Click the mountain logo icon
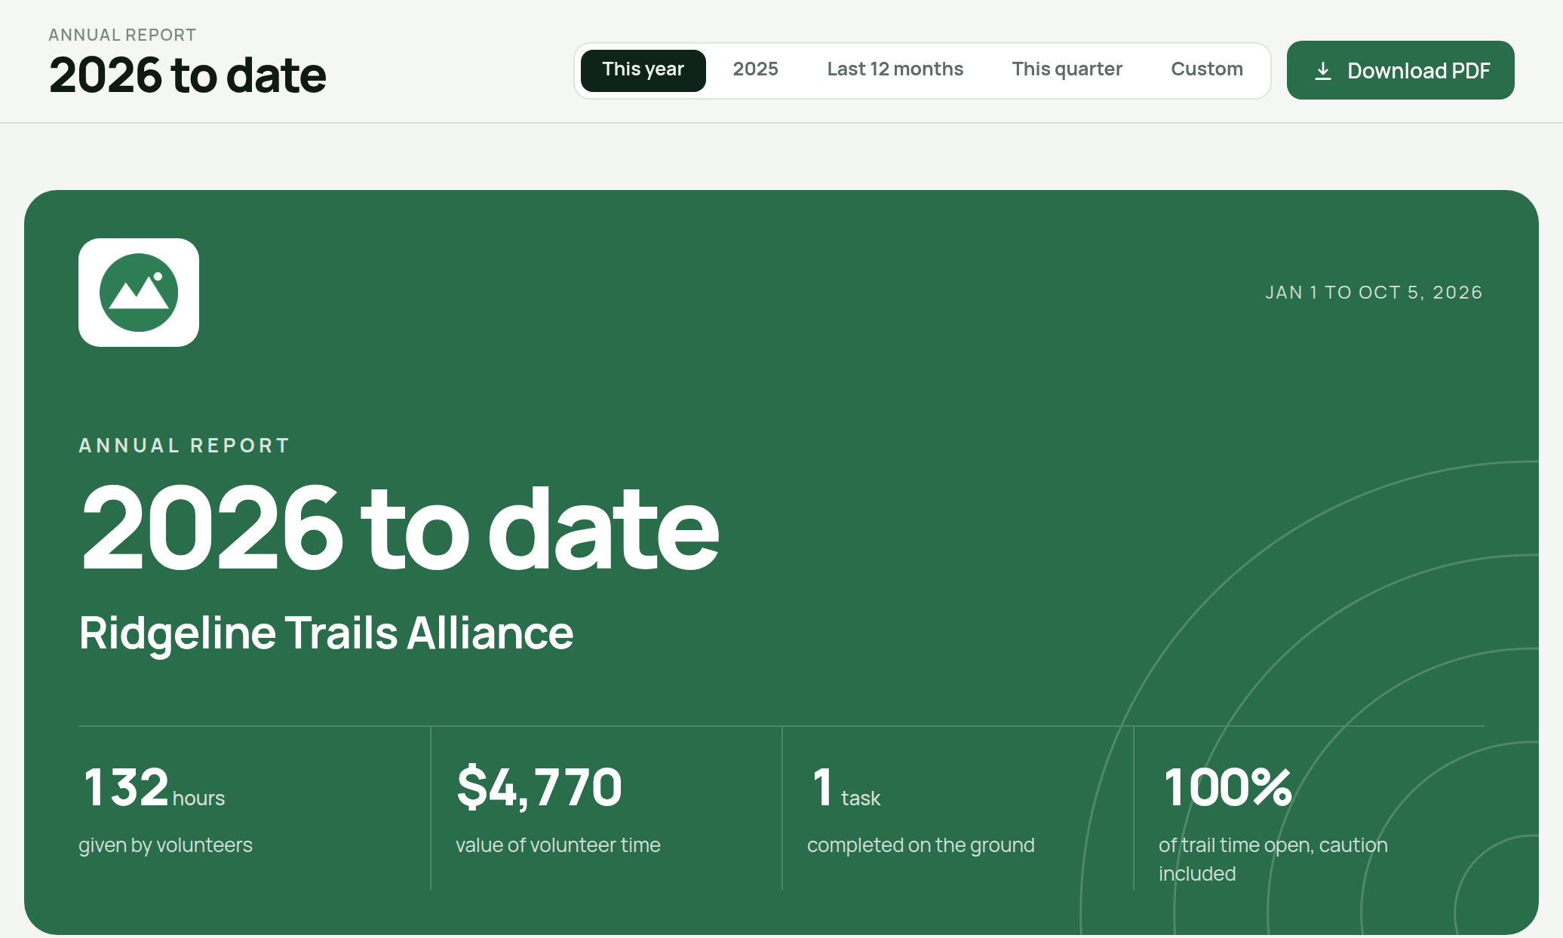 tap(139, 293)
